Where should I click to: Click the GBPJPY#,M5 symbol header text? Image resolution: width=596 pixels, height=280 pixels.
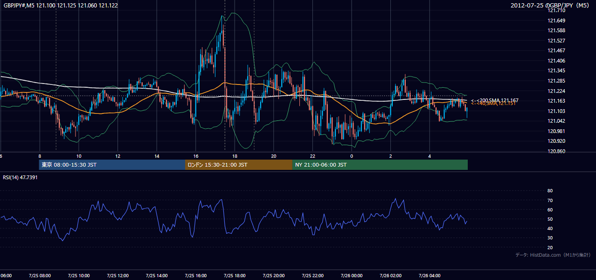coord(61,6)
